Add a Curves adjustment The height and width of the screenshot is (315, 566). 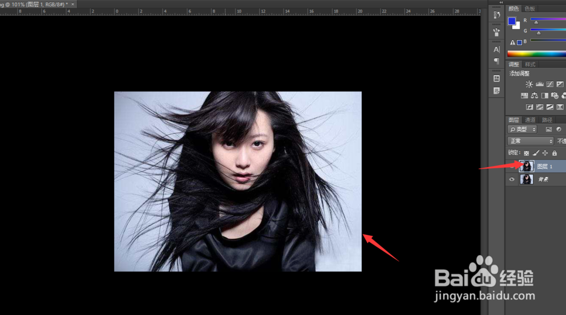tap(550, 84)
